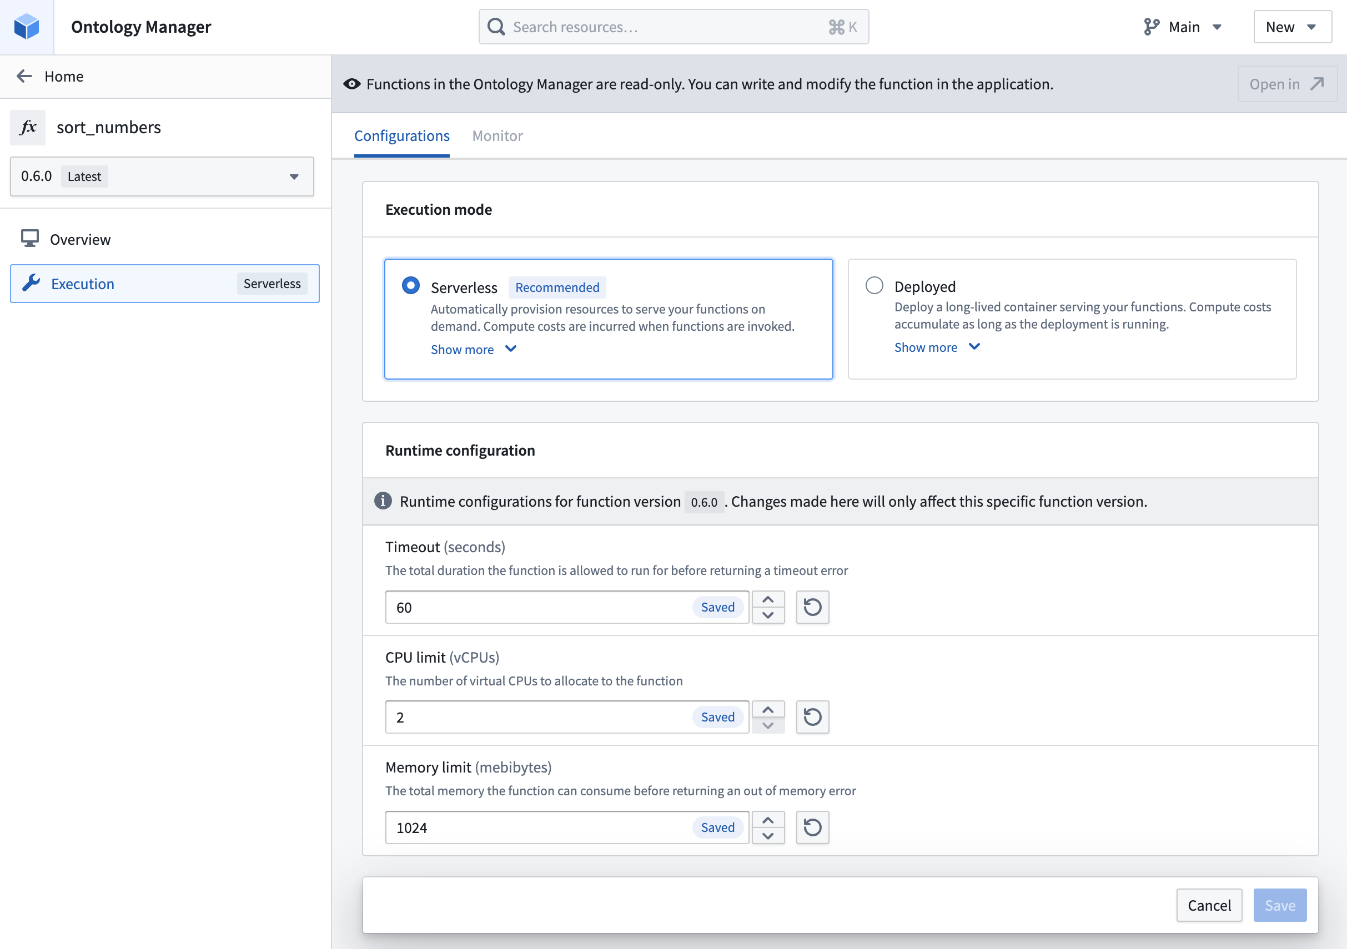Click the Open in button
Viewport: 1347px width, 949px height.
tap(1286, 84)
